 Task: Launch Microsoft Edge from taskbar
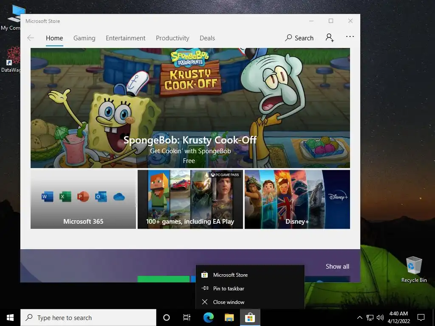(x=208, y=318)
